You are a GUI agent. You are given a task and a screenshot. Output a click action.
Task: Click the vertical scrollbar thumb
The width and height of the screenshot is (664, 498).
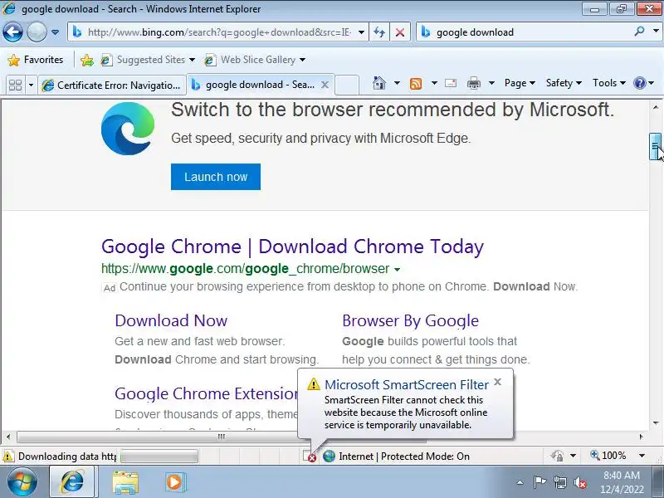click(655, 147)
